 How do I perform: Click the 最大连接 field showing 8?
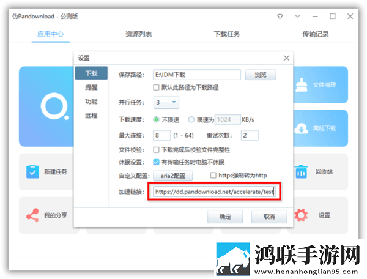tap(161, 135)
